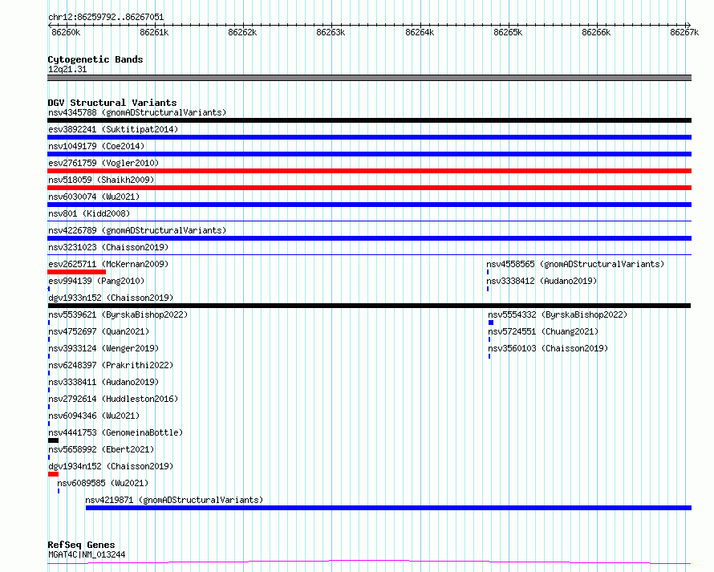Click the blue bar under nsv6030074
The width and height of the screenshot is (714, 572).
369,205
